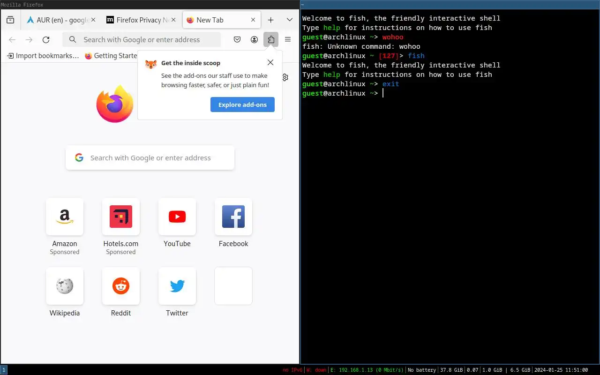This screenshot has width=600, height=375.
Task: Go forward with the forward arrow
Action: [x=29, y=40]
